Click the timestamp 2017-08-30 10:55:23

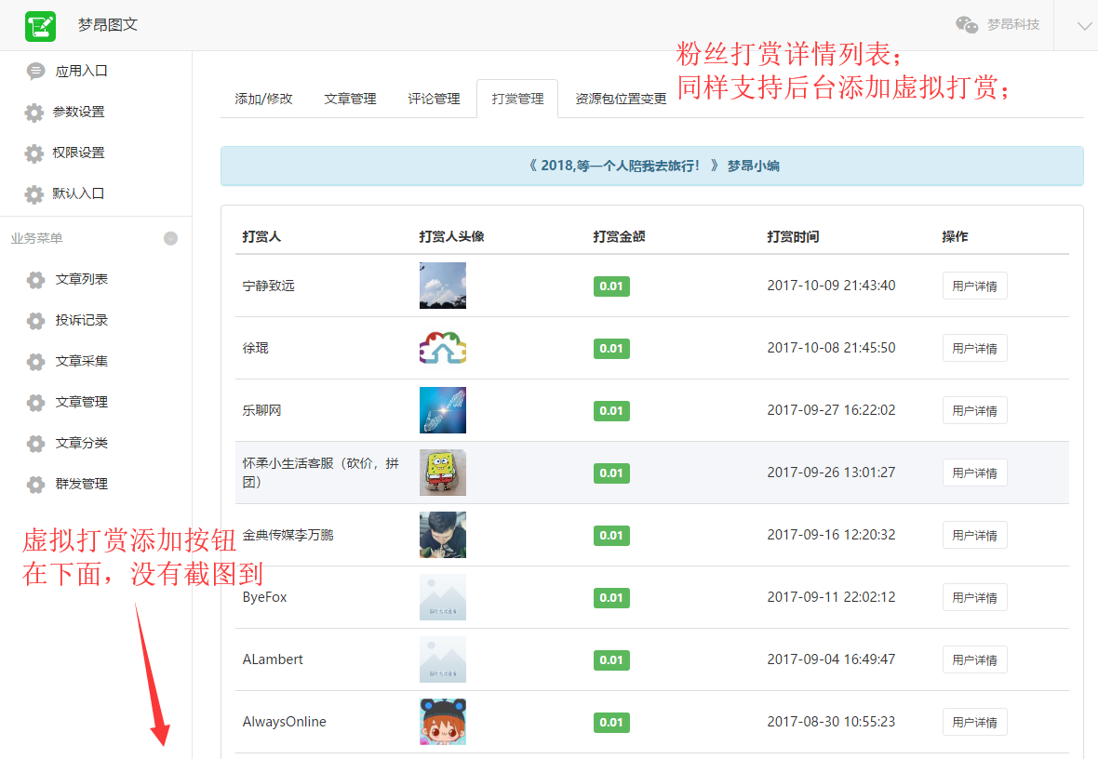coord(831,721)
